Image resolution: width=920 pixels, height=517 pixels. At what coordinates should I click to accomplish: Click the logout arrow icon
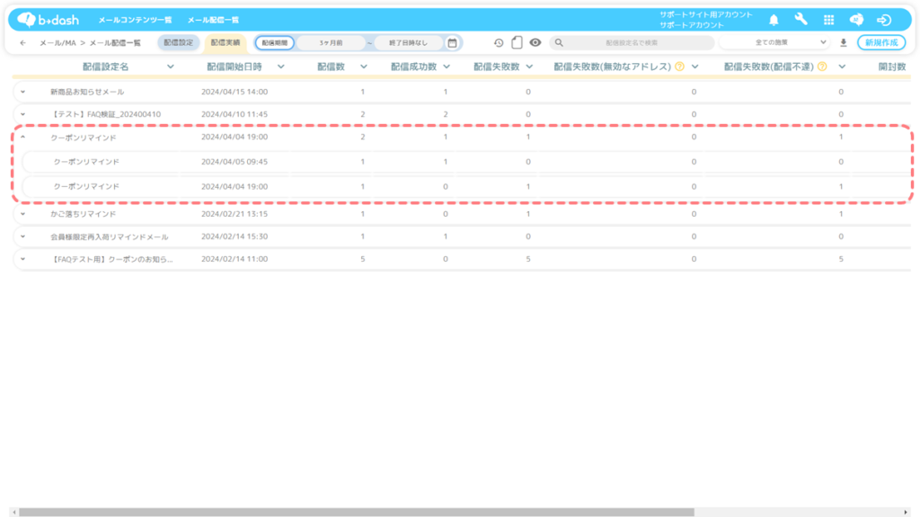pos(884,20)
